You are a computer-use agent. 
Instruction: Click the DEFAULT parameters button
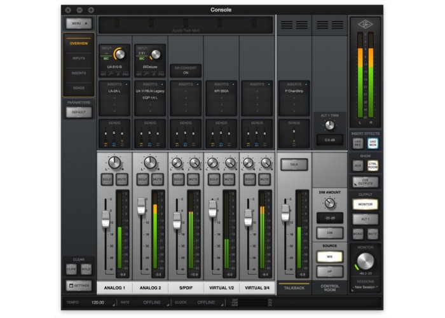point(79,112)
